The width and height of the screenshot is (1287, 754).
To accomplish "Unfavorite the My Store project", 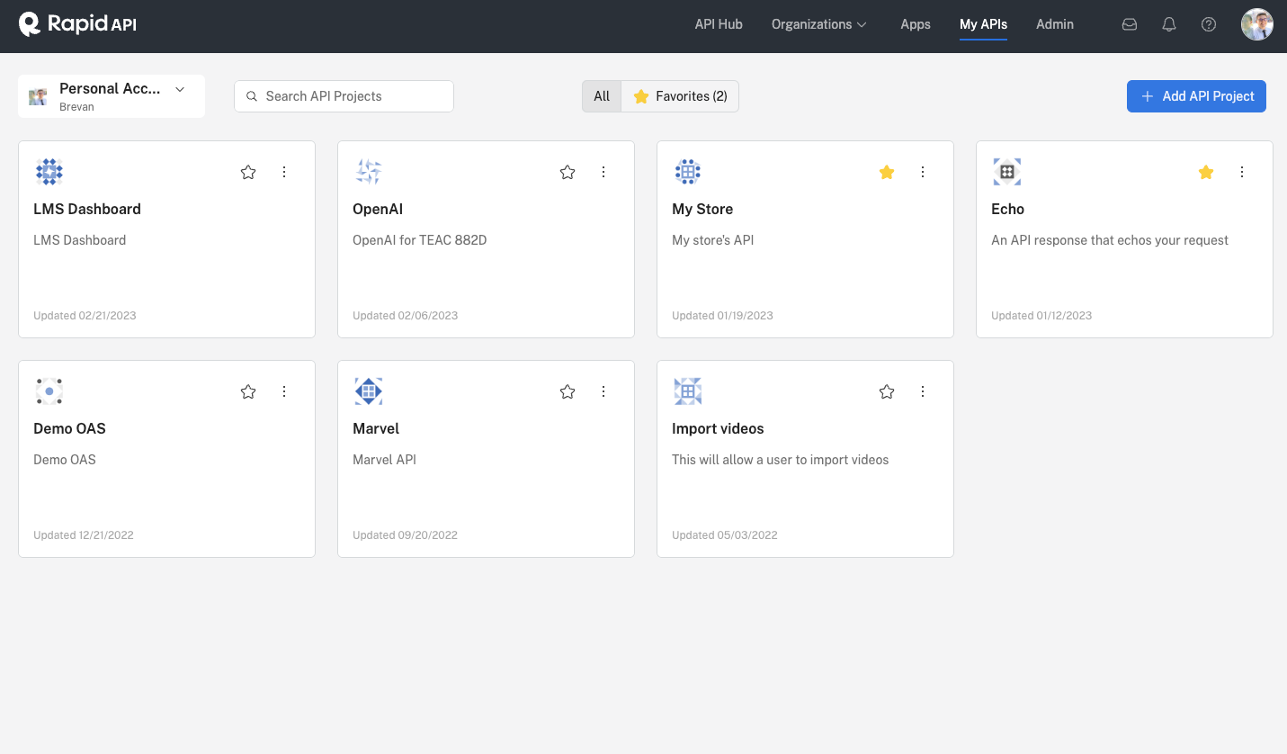I will point(887,172).
